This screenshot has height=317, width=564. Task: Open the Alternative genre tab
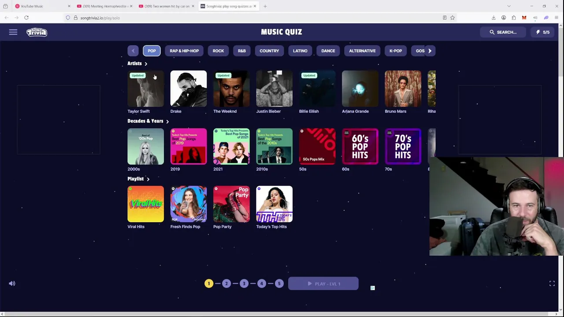point(362,51)
